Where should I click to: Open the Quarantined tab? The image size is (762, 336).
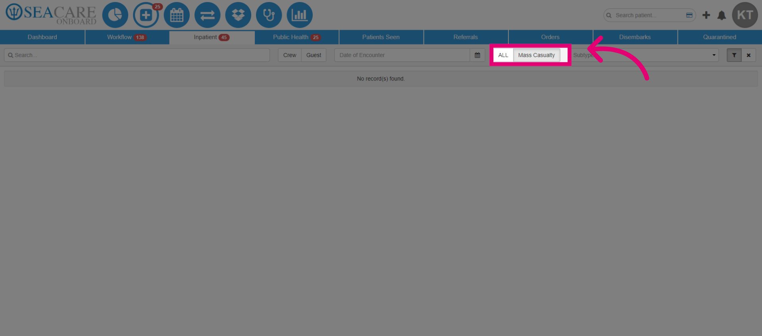(x=720, y=37)
